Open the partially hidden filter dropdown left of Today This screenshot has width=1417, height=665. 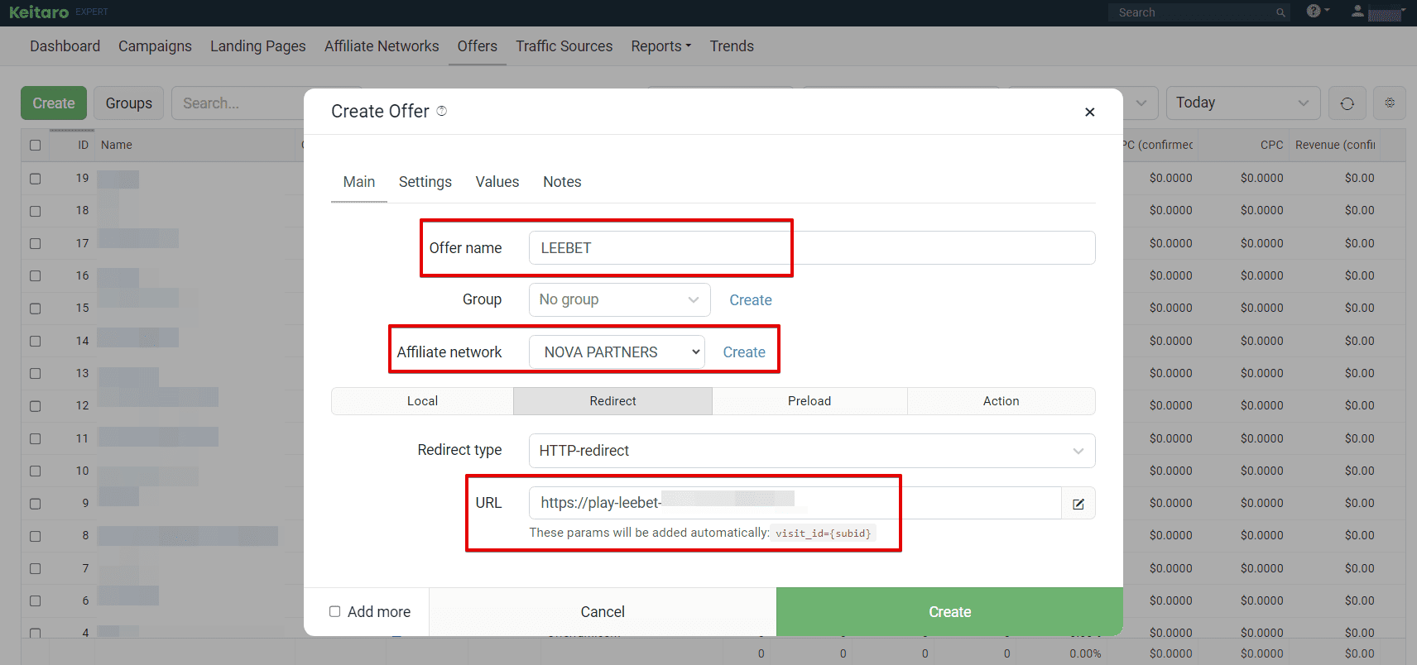[x=1140, y=103]
